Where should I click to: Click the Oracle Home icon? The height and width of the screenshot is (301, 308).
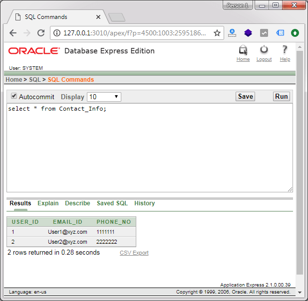(x=243, y=50)
